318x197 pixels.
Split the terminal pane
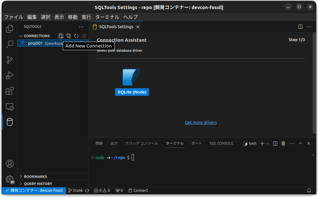(275, 144)
